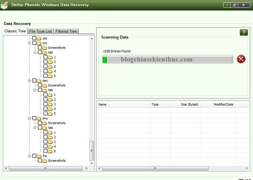Screen dimensions: 253x180
Task: Click the 1558 Entries Found text
Action: pyautogui.click(x=117, y=51)
